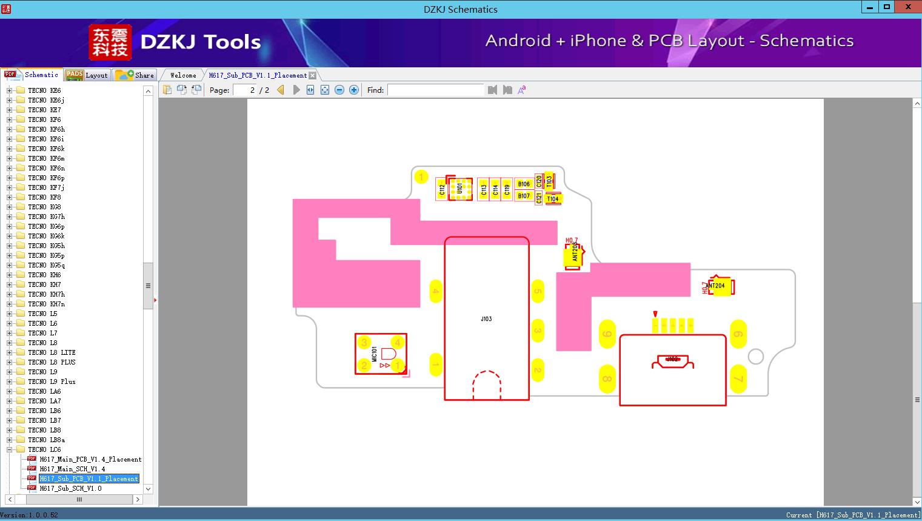Select TECNO KF6h tree item
This screenshot has height=521, width=922.
point(46,129)
